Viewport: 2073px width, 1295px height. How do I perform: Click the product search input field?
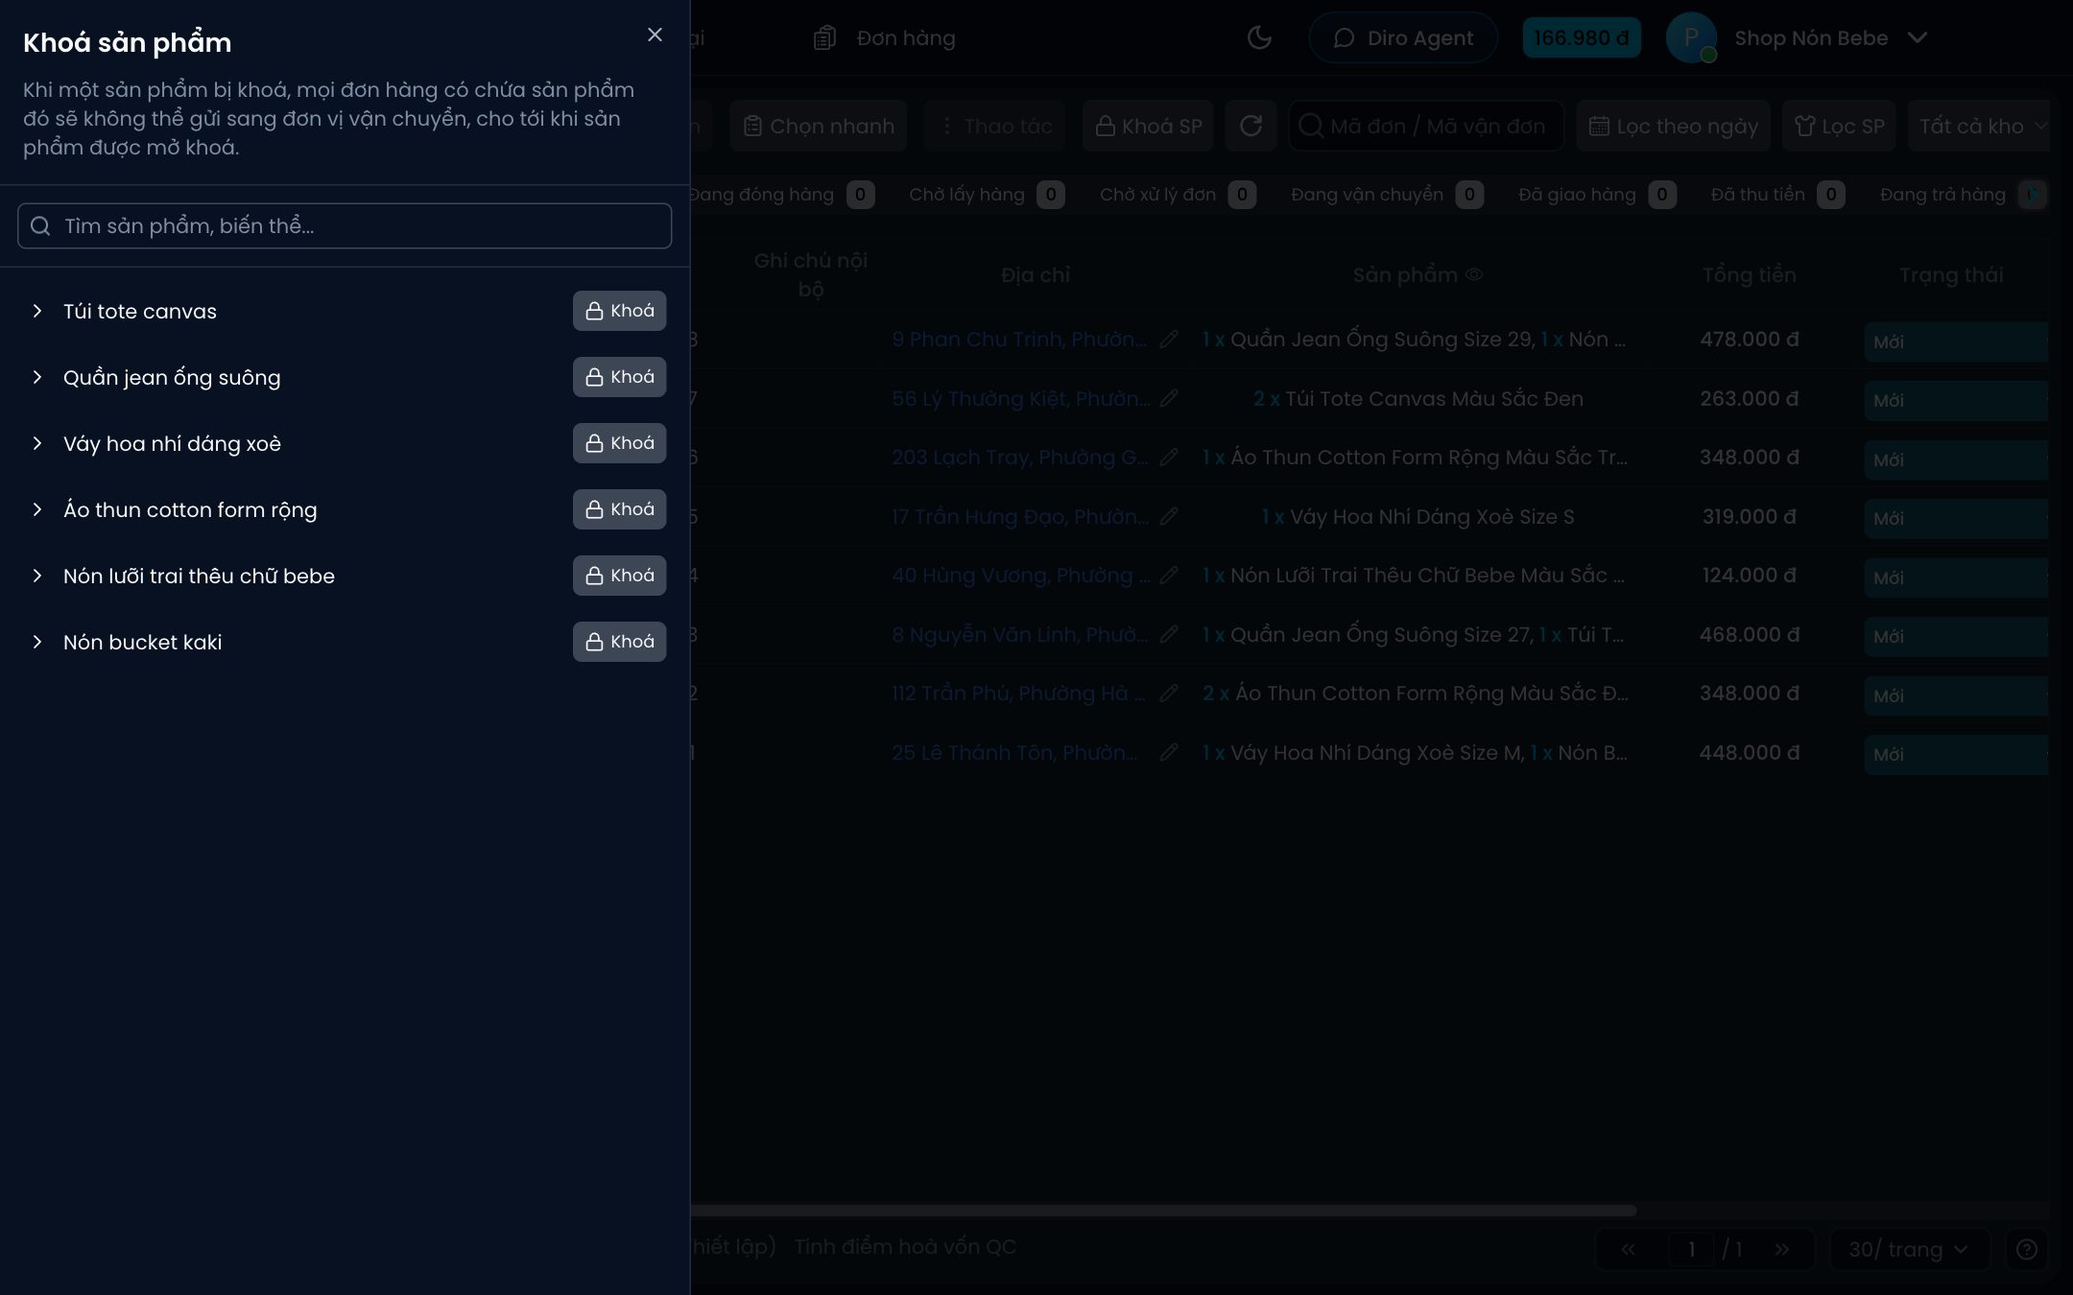pyautogui.click(x=345, y=225)
